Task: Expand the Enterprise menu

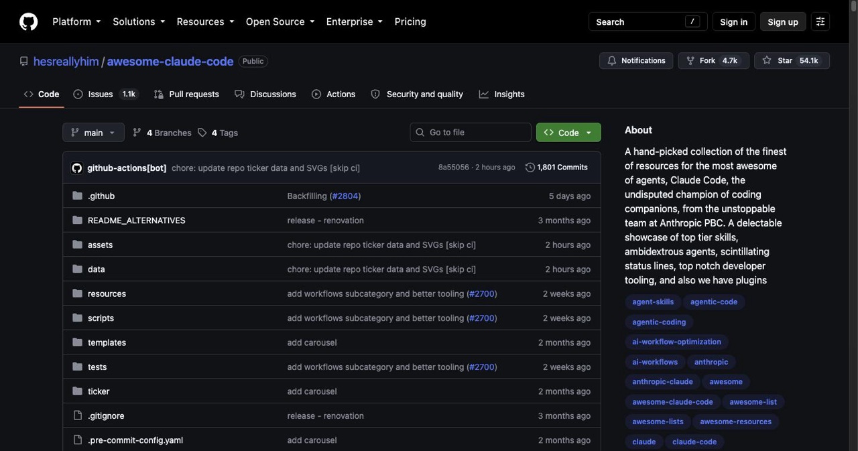Action: click(355, 21)
